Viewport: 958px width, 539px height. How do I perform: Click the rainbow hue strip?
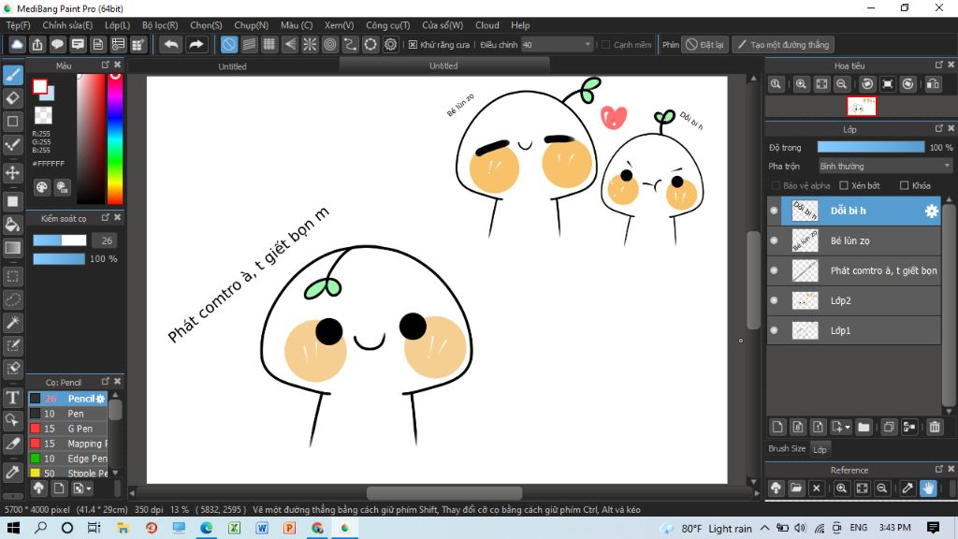point(115,138)
